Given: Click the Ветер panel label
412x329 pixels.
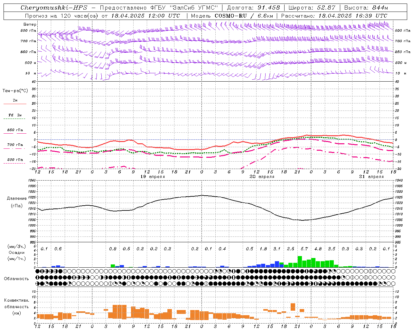Looking at the screenshot, I should pyautogui.click(x=30, y=24).
